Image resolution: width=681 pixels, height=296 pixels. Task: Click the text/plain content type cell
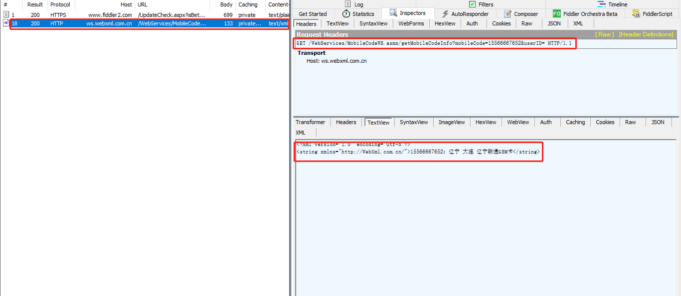279,15
